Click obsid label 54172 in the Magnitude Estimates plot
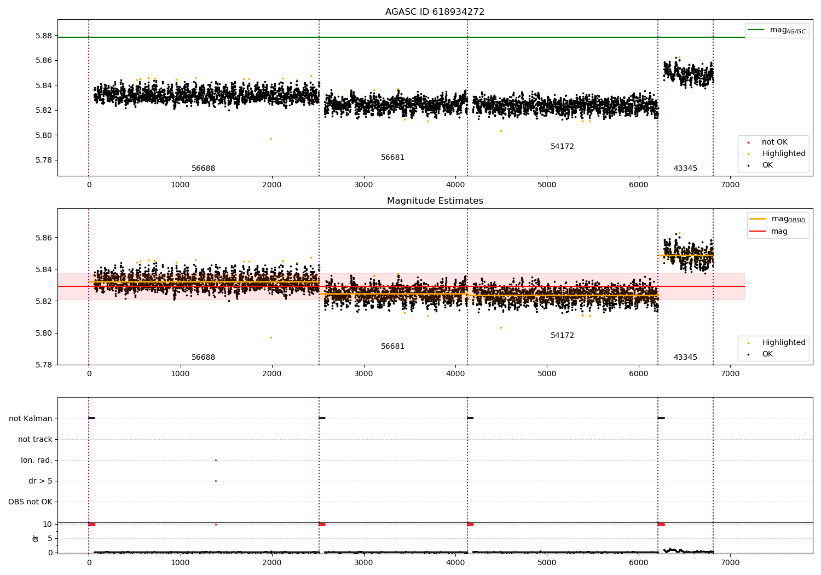821x575 pixels. point(562,336)
